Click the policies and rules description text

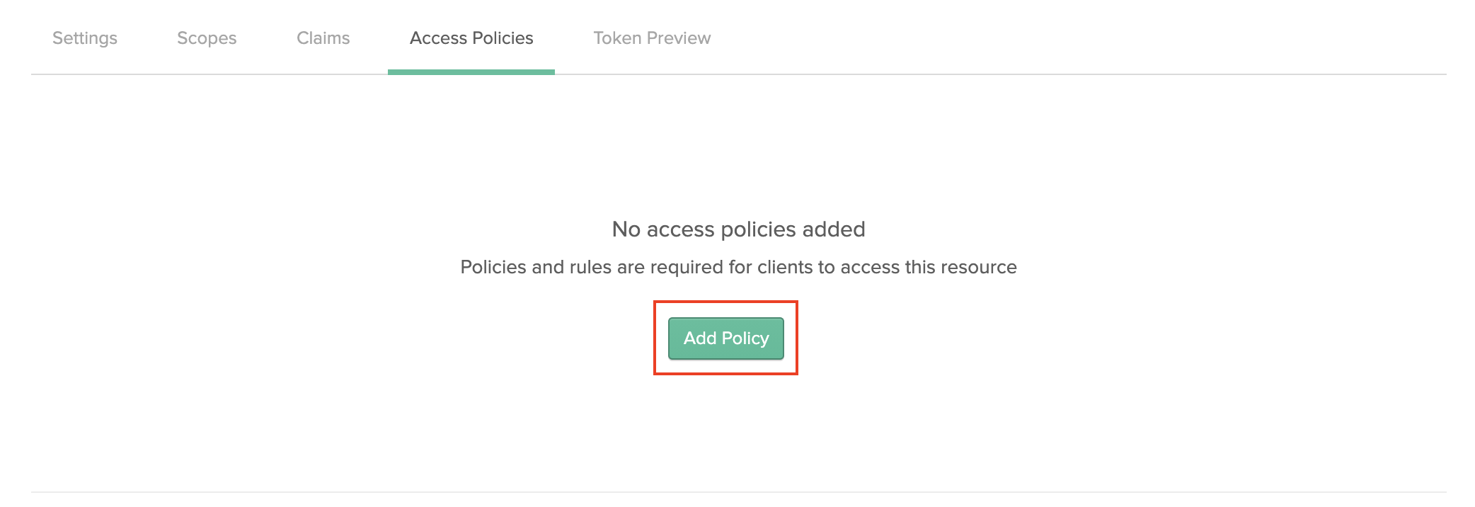(737, 268)
